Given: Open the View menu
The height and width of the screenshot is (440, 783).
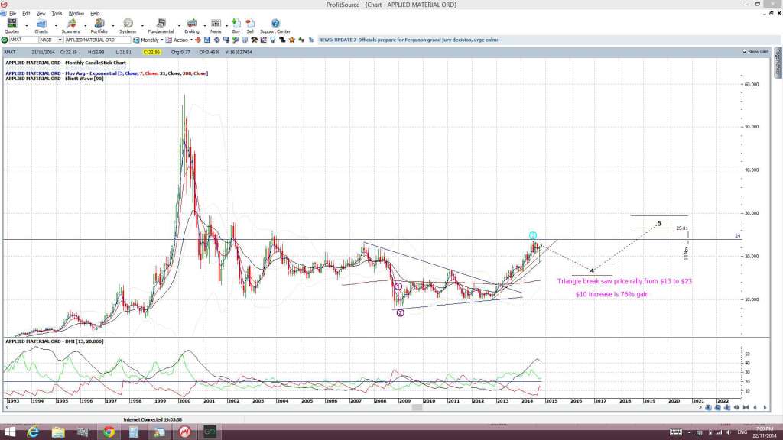Looking at the screenshot, I should [x=41, y=14].
